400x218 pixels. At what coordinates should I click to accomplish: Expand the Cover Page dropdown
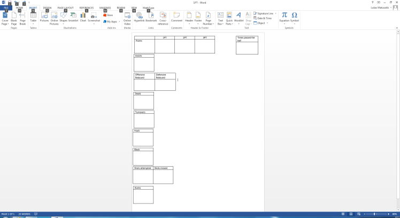(5, 25)
